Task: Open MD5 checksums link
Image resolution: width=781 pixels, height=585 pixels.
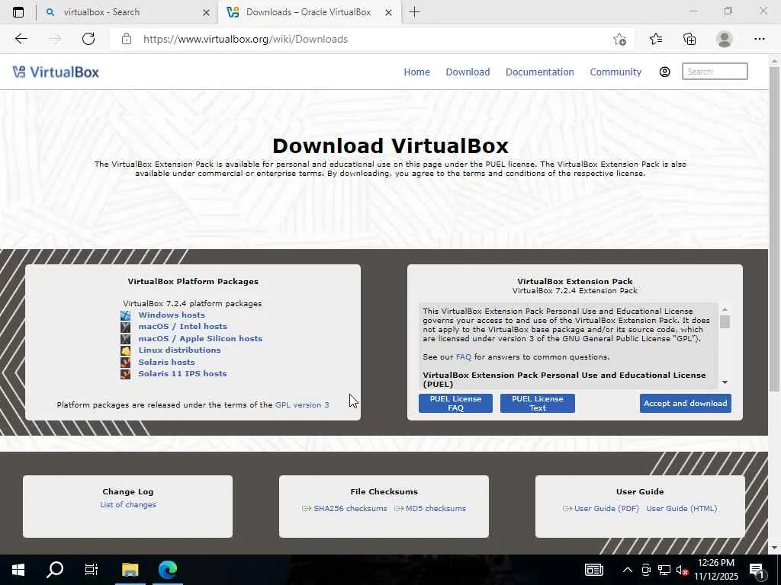Action: pyautogui.click(x=435, y=508)
